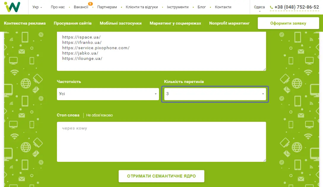This screenshot has height=187, width=323.
Task: Click the Кількість перетинів label
Action: click(184, 82)
